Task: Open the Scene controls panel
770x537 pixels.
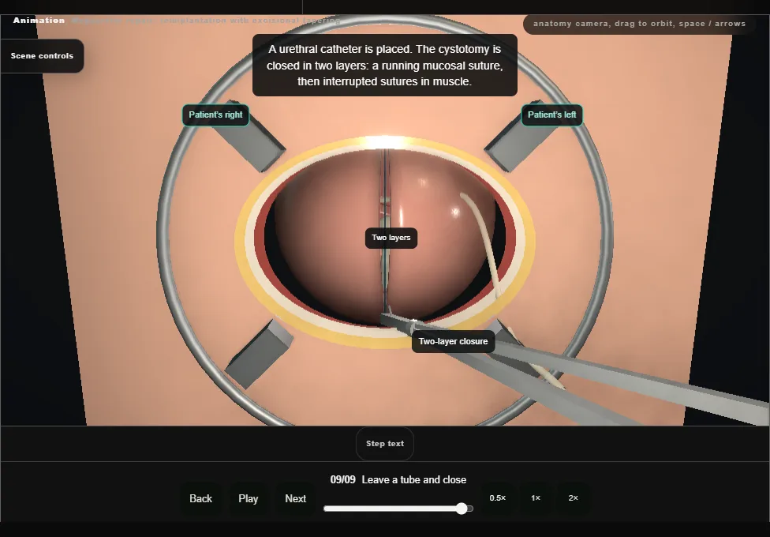Action: [x=43, y=56]
